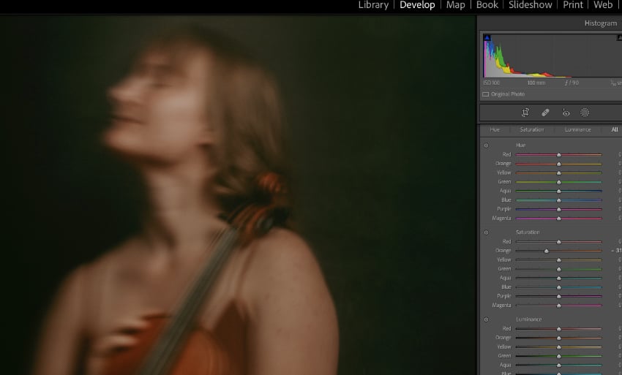Image resolution: width=622 pixels, height=375 pixels.
Task: Adjust the Hue Green slider
Action: click(558, 182)
